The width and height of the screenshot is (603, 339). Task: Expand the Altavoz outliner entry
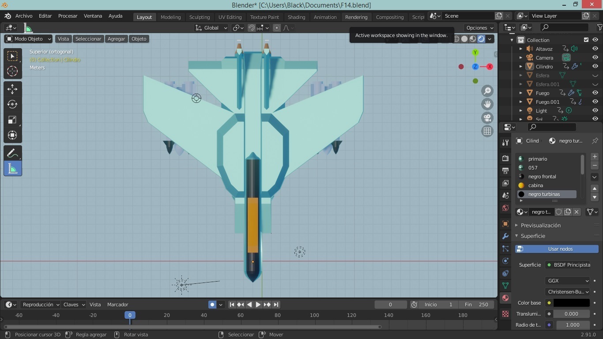coord(521,49)
